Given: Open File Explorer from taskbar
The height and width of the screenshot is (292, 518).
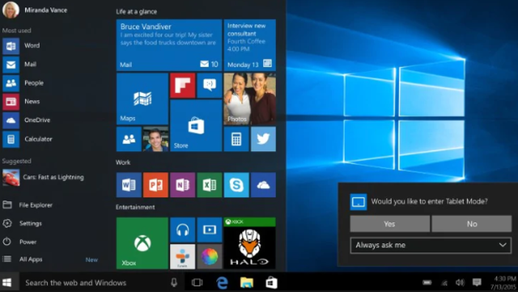Looking at the screenshot, I should pos(247,283).
